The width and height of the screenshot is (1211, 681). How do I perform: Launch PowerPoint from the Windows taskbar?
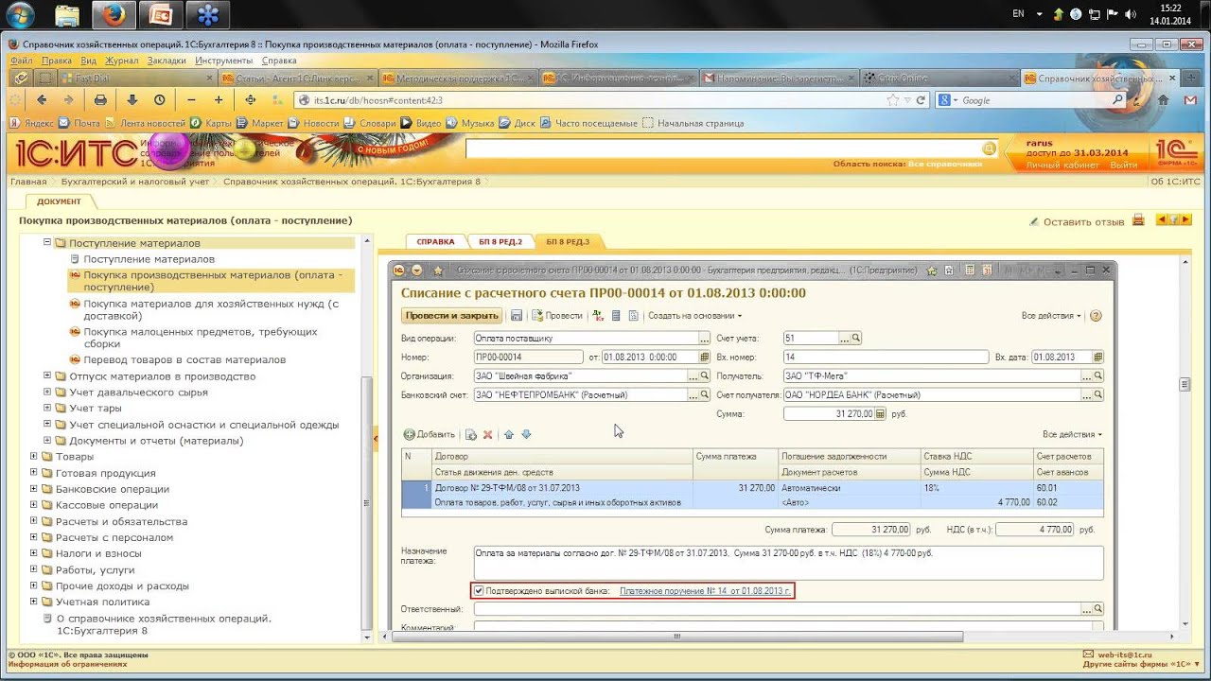[162, 14]
